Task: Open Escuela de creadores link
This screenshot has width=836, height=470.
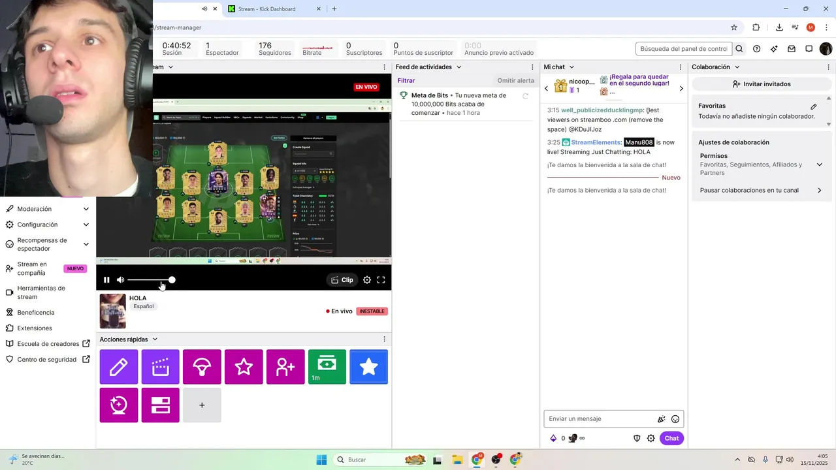Action: tap(48, 344)
